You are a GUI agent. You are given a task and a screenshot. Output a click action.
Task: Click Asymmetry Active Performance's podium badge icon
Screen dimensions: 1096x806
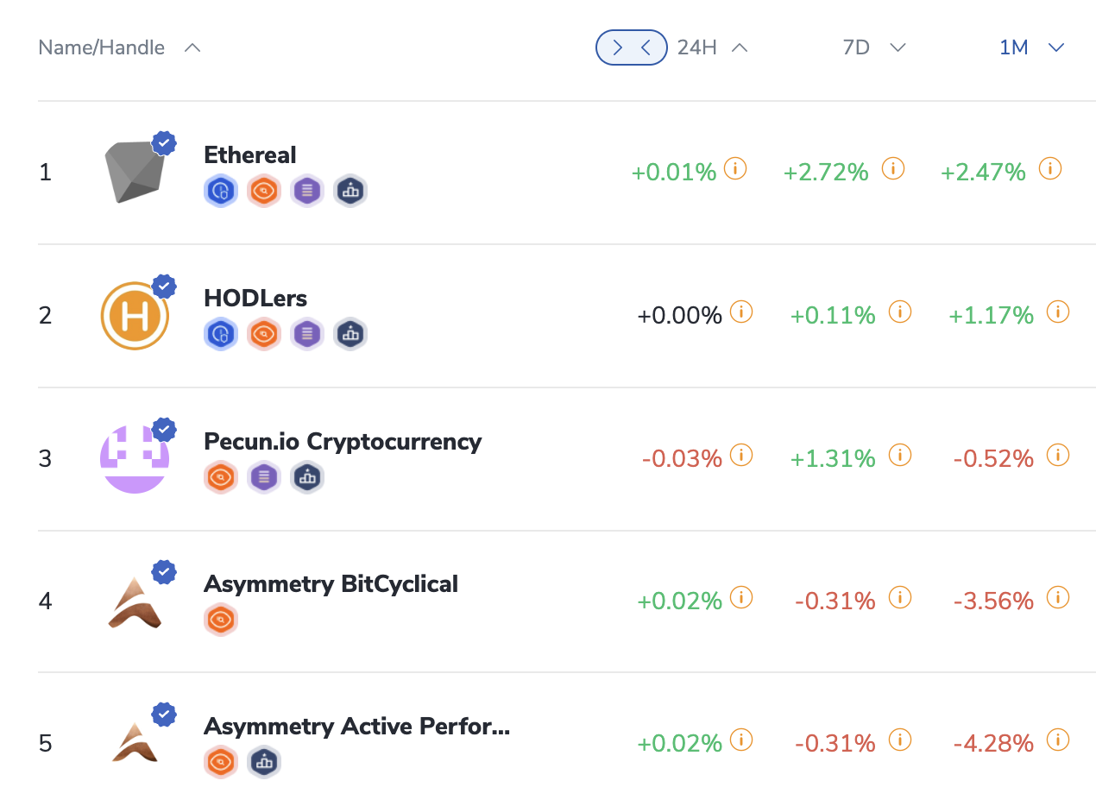[x=263, y=762]
